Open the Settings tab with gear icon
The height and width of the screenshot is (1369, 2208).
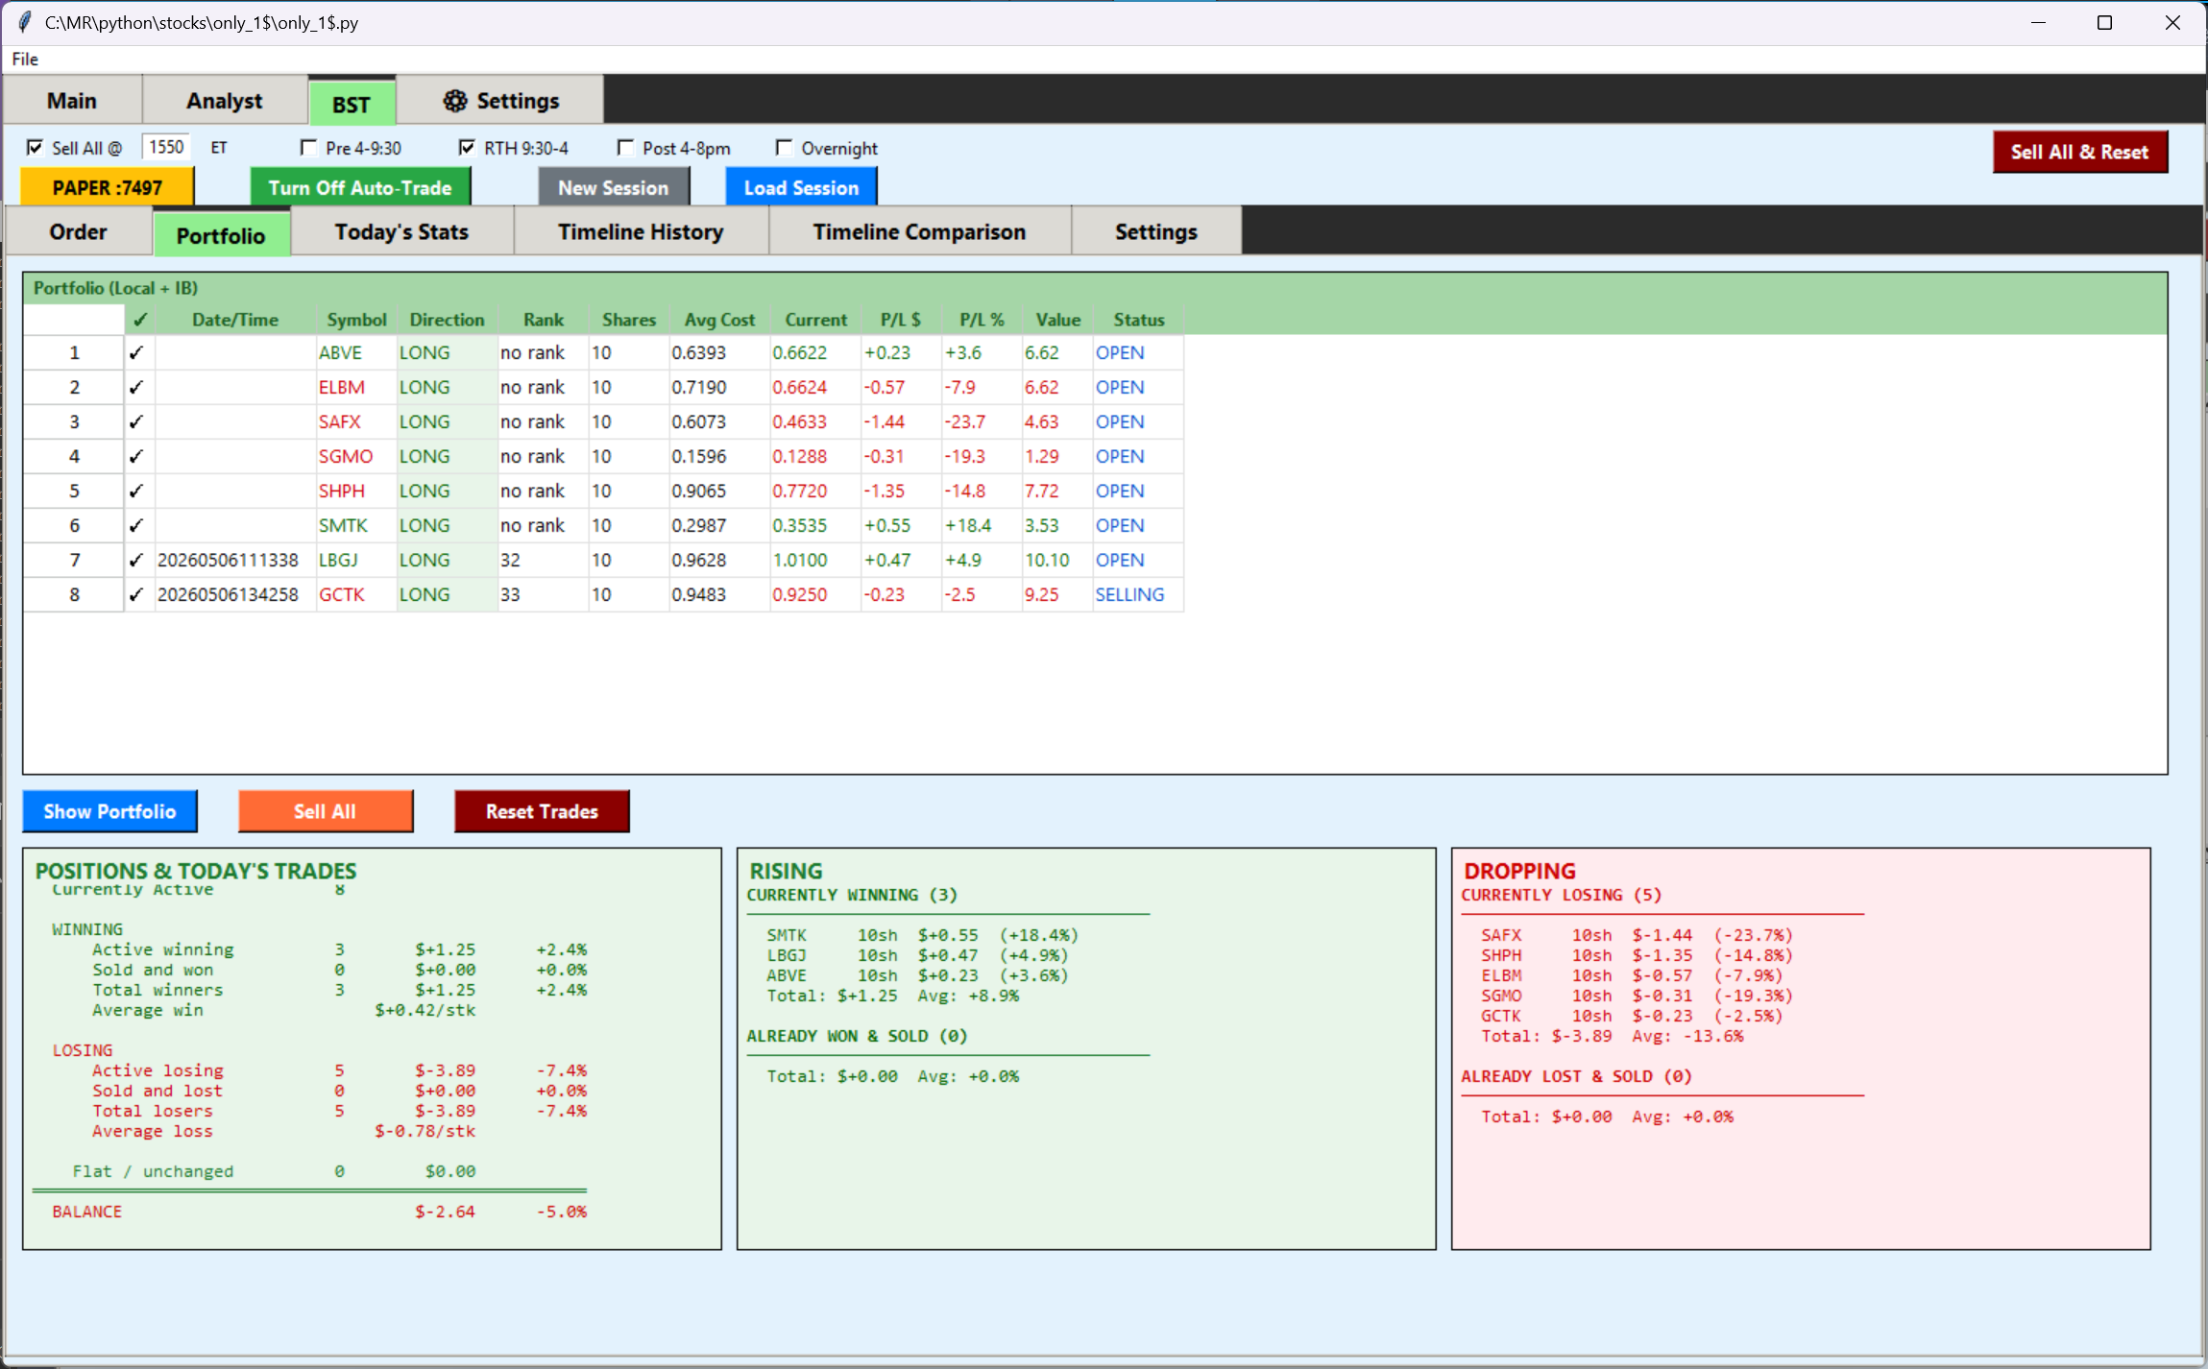coord(499,101)
